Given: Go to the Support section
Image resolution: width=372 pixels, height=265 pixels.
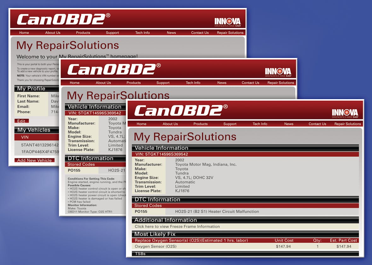Looking at the screenshot, I should [230, 124].
